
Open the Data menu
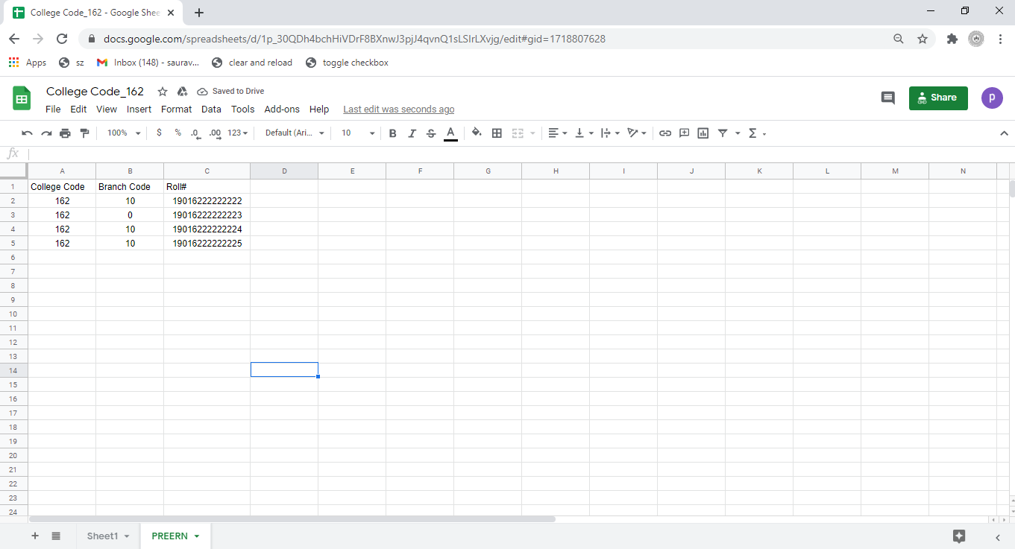[x=211, y=110]
